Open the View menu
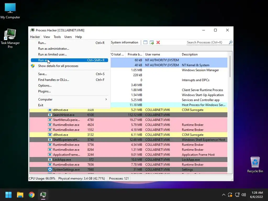The height and width of the screenshot is (201, 268). click(x=47, y=37)
